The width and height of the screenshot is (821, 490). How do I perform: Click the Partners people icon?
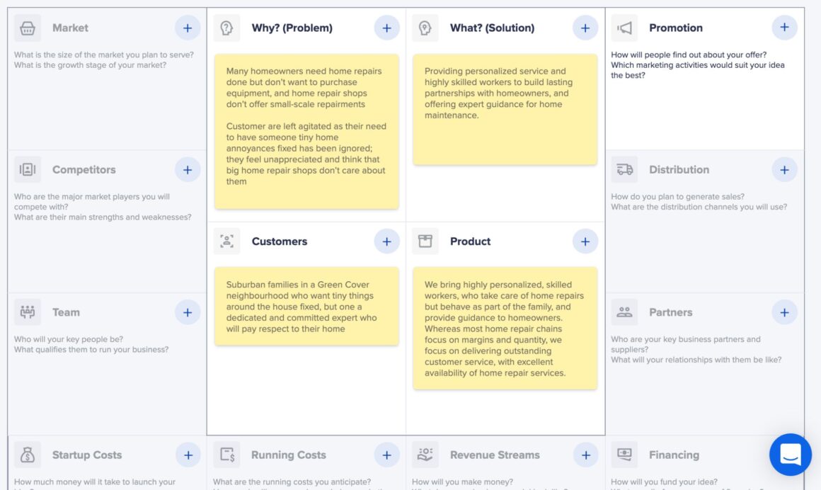tap(624, 312)
